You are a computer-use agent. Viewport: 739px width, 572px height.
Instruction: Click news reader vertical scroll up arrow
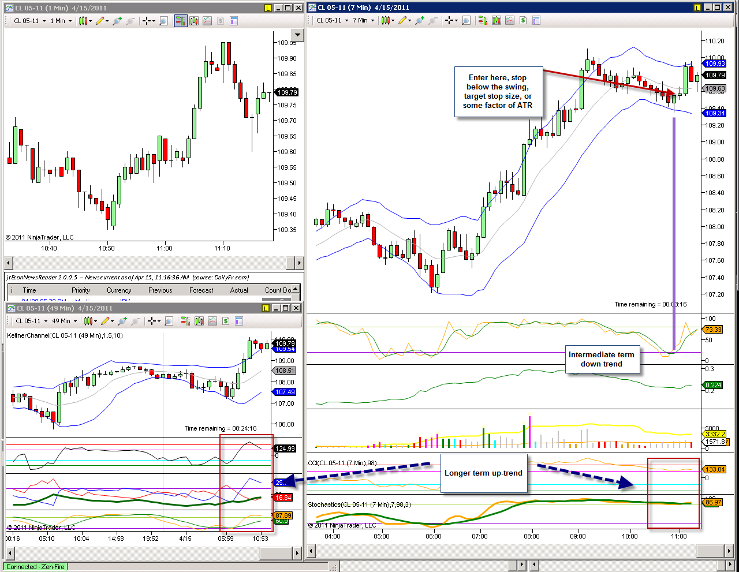click(x=296, y=289)
